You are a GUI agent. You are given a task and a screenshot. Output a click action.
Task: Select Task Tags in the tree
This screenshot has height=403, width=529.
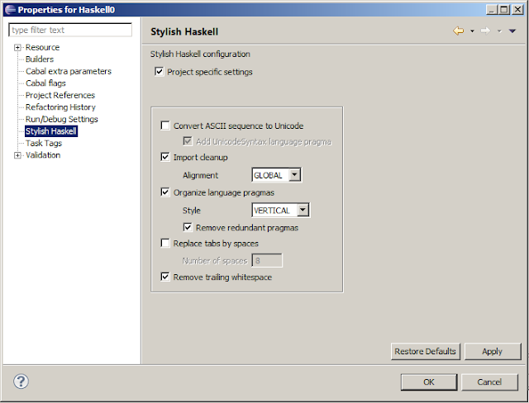point(44,143)
